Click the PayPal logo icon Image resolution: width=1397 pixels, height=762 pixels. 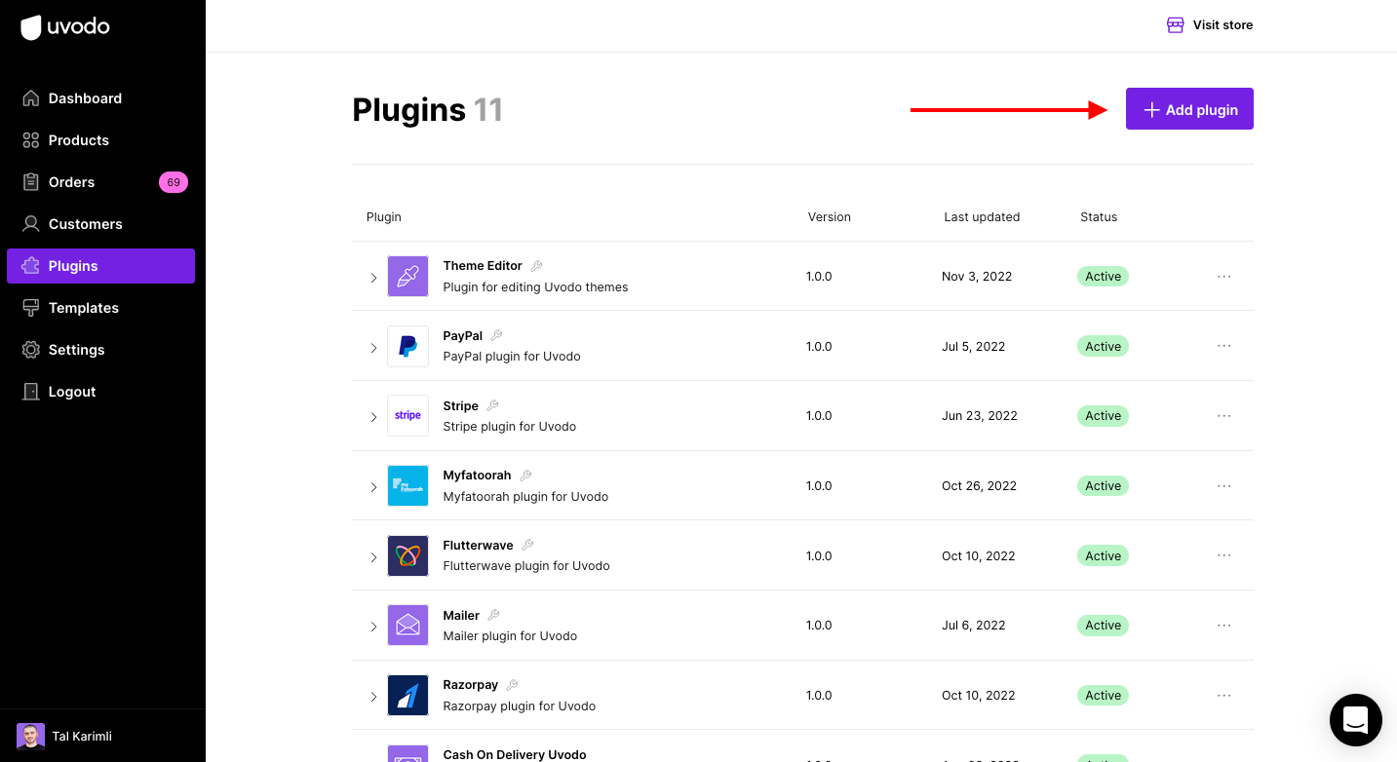pos(407,346)
